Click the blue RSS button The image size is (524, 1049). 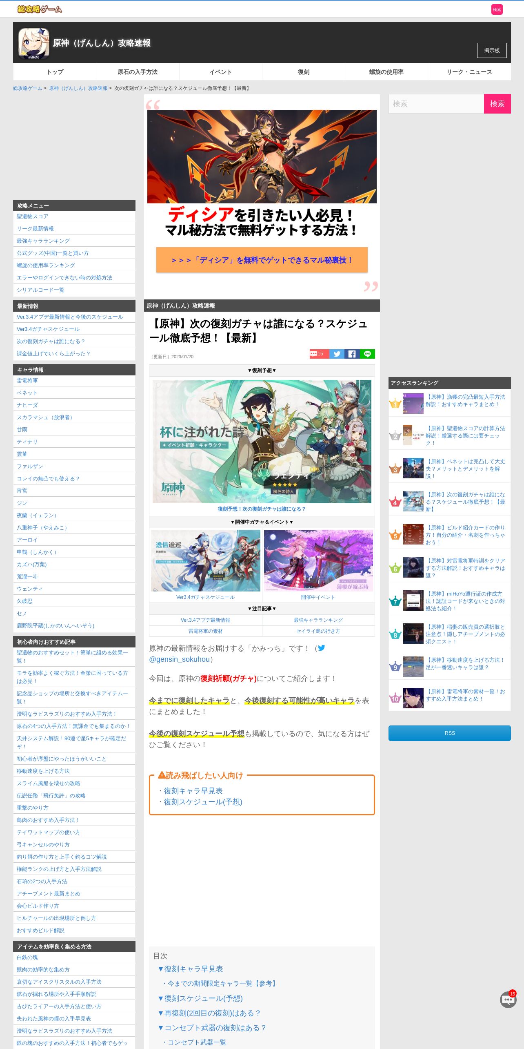tap(450, 733)
